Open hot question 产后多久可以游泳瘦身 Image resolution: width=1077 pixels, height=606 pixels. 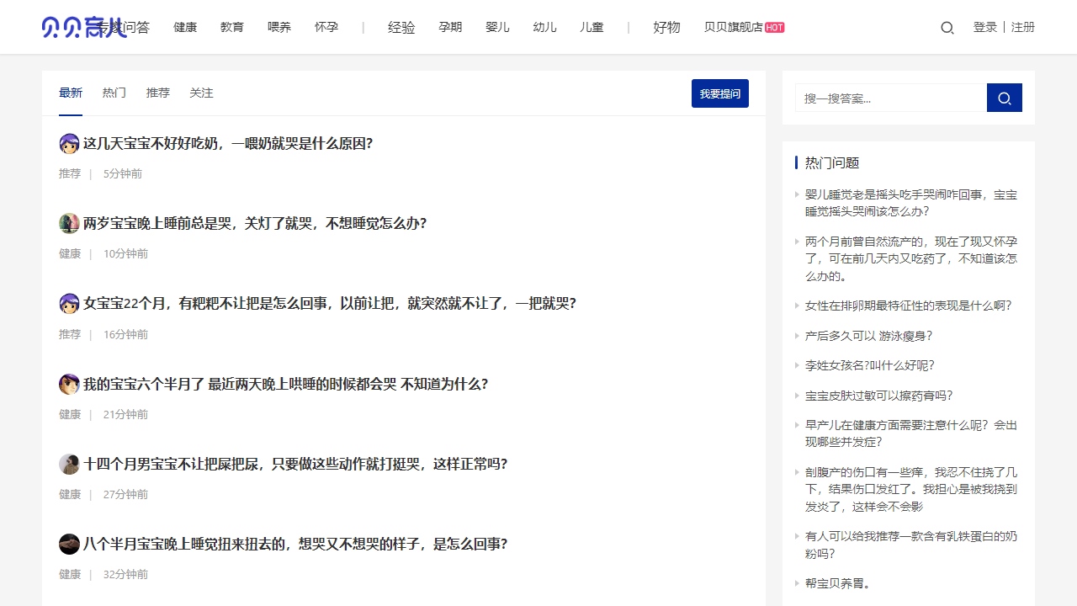click(868, 336)
